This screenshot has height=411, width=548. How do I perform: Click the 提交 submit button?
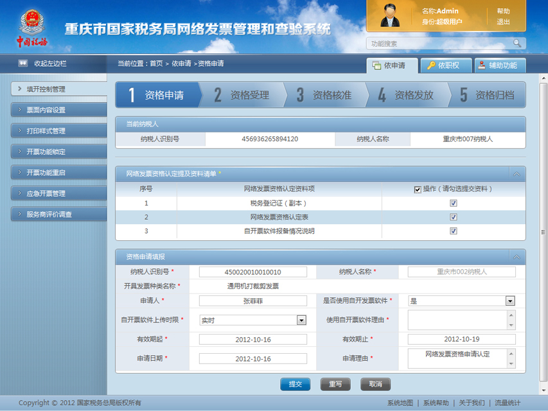coord(295,384)
